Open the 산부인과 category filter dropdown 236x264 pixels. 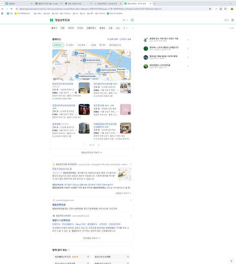58,45
